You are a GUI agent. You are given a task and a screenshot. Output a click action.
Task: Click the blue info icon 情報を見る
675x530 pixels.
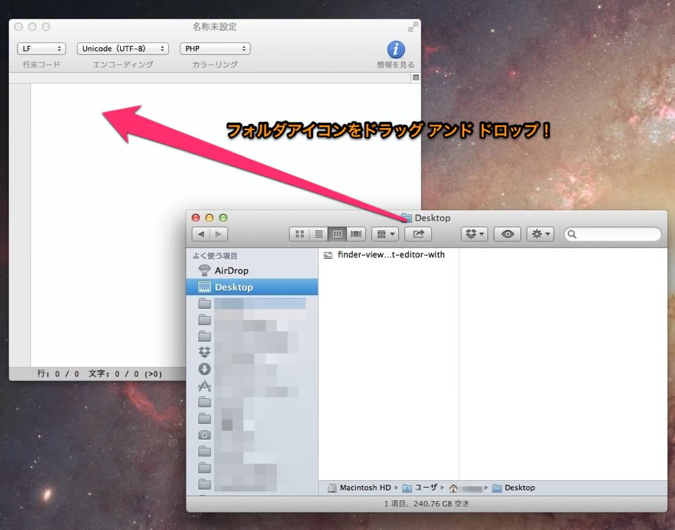pyautogui.click(x=396, y=49)
